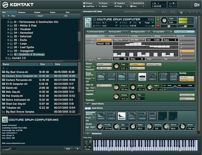Viewport: 202px width, 155px height.
Task: Toggle the Byp. button in Filter EQ section
Action: click(x=88, y=88)
